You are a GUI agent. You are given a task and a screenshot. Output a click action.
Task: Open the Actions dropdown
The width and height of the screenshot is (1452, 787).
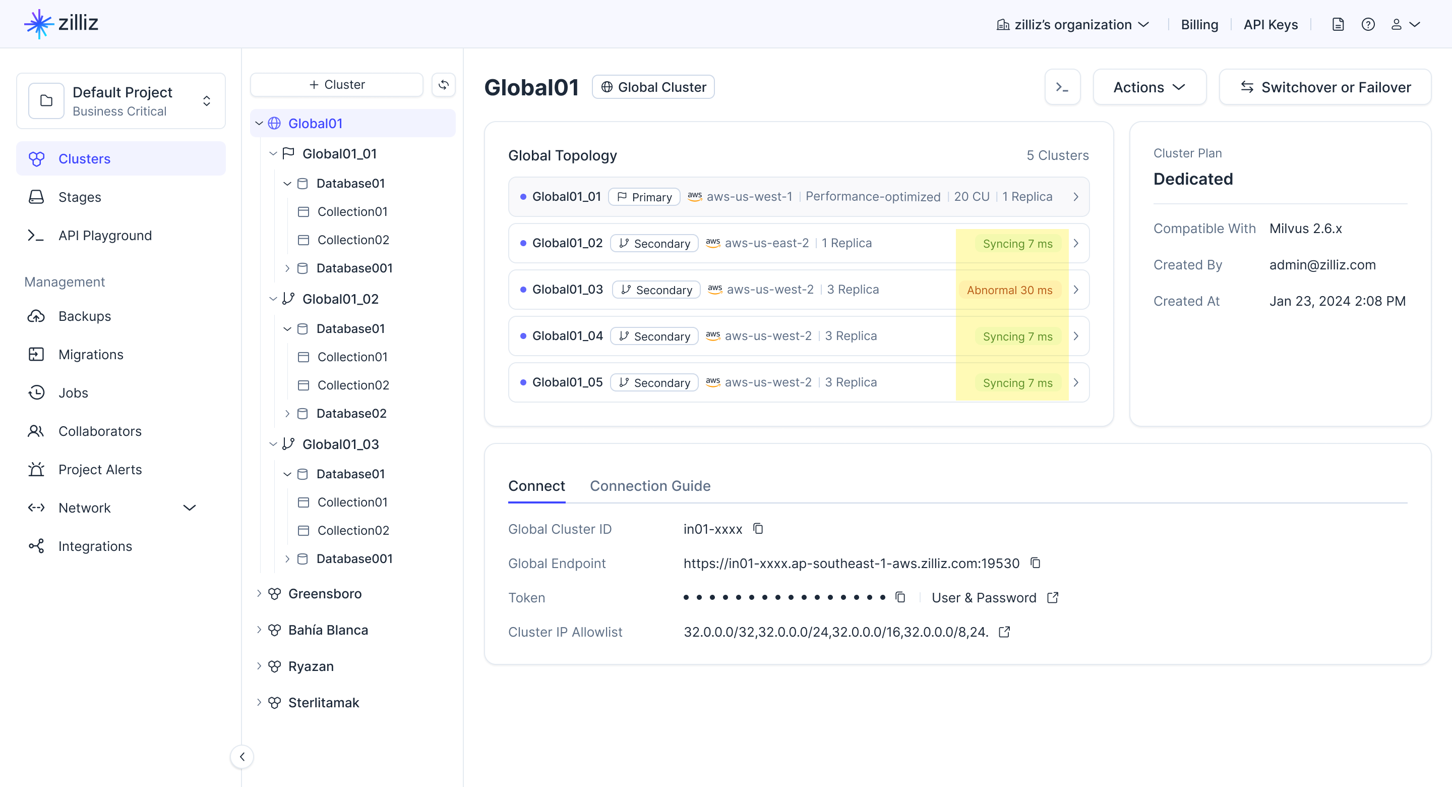tap(1149, 87)
